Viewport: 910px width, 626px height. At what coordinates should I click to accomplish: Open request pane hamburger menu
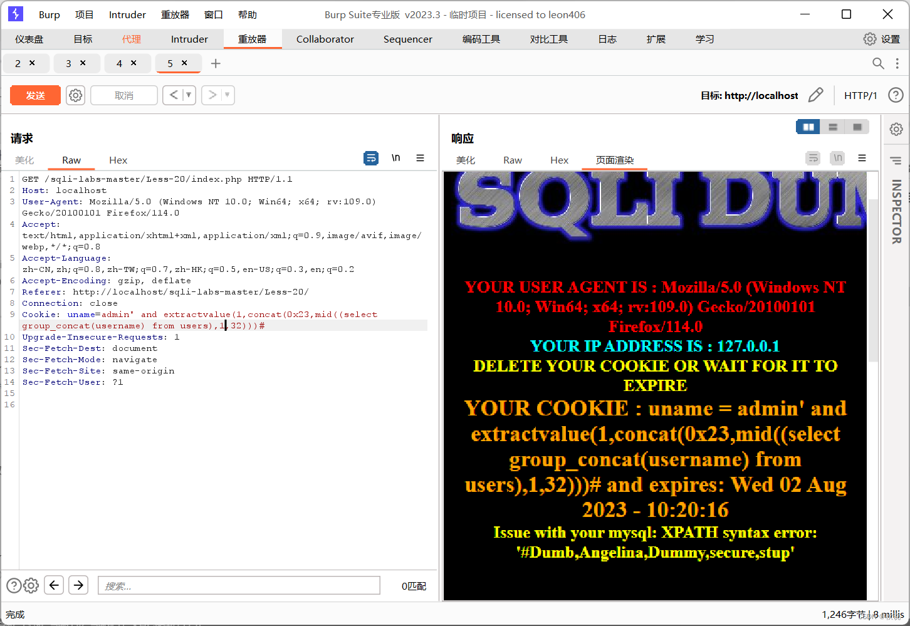click(x=420, y=158)
